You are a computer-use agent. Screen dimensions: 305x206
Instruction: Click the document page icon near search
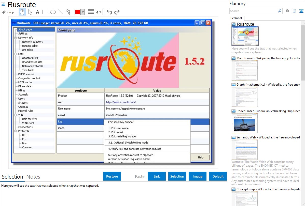point(294,11)
